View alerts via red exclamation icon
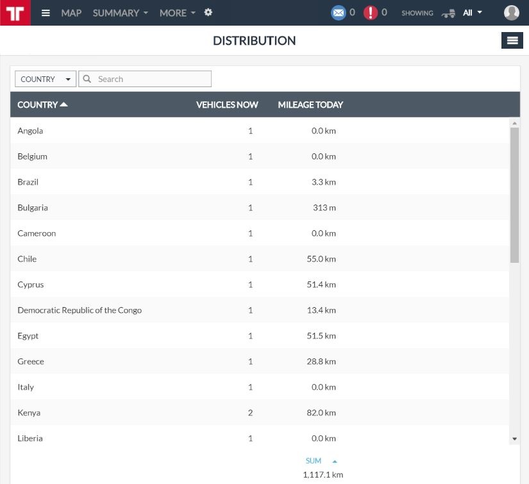This screenshot has width=529, height=484. pyautogui.click(x=371, y=13)
